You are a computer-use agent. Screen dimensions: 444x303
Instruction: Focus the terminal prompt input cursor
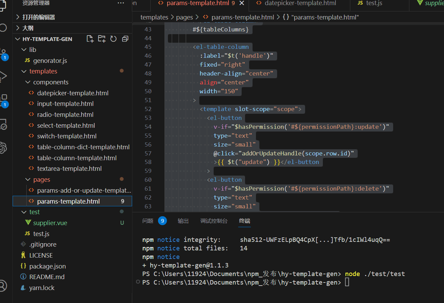pos(347,283)
